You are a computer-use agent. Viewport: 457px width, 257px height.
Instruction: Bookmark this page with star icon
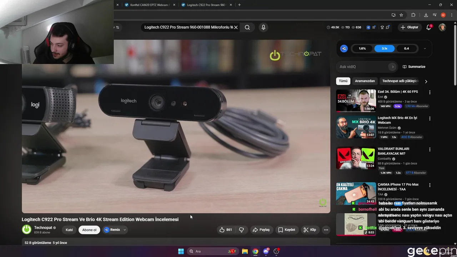401,15
